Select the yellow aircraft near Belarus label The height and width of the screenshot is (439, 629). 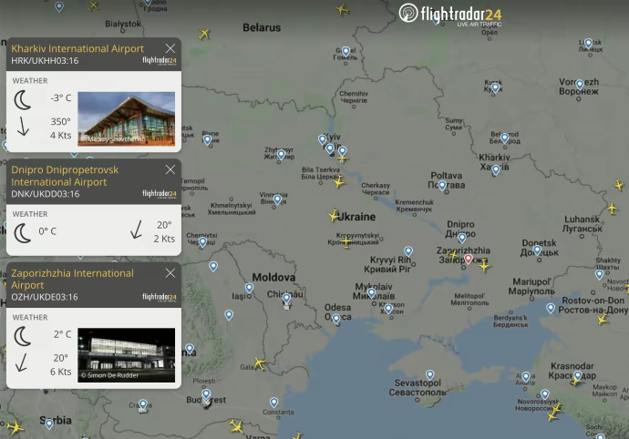tap(203, 35)
